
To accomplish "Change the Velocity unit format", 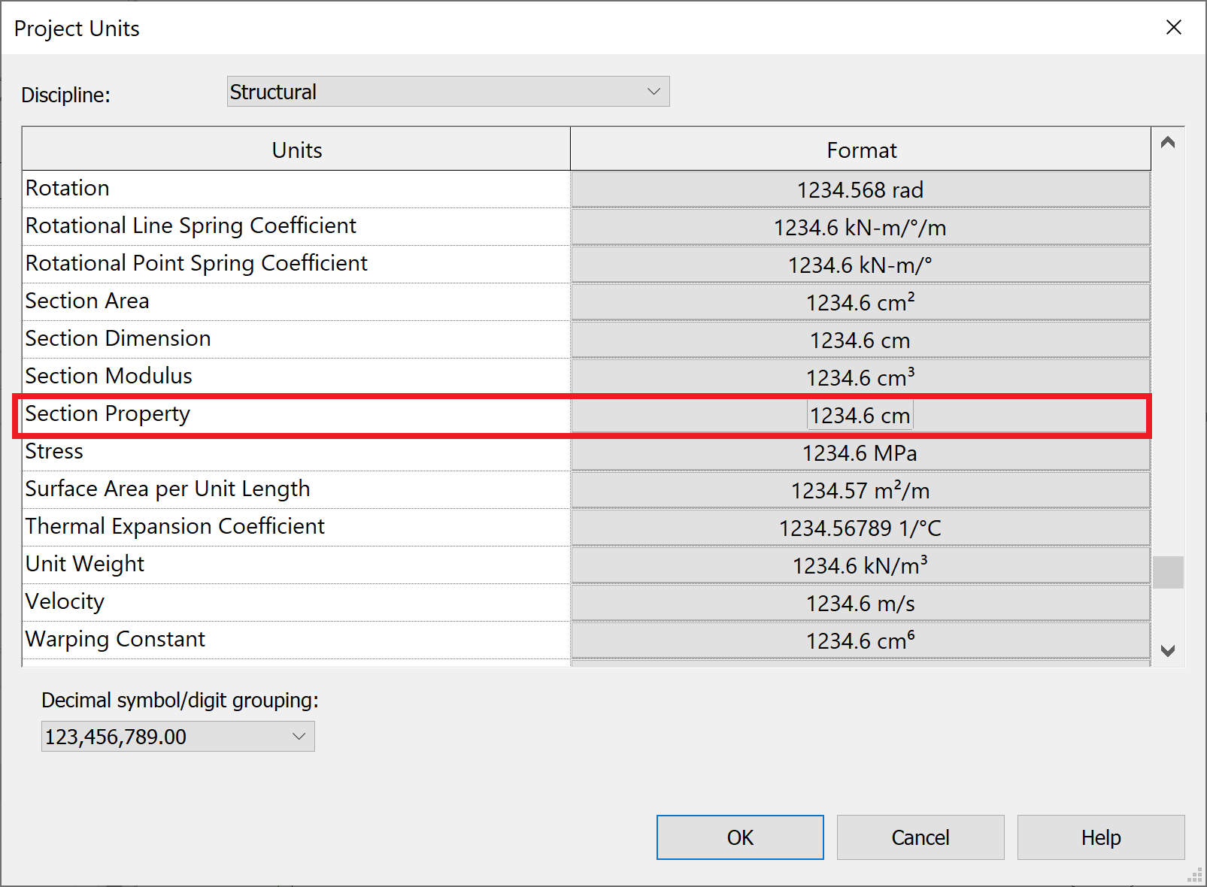I will point(860,603).
